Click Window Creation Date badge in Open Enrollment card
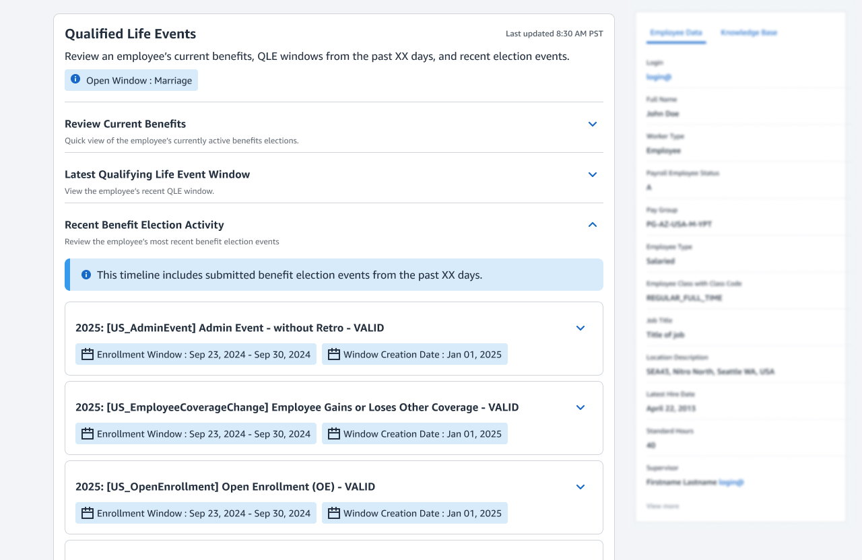 [x=415, y=513]
